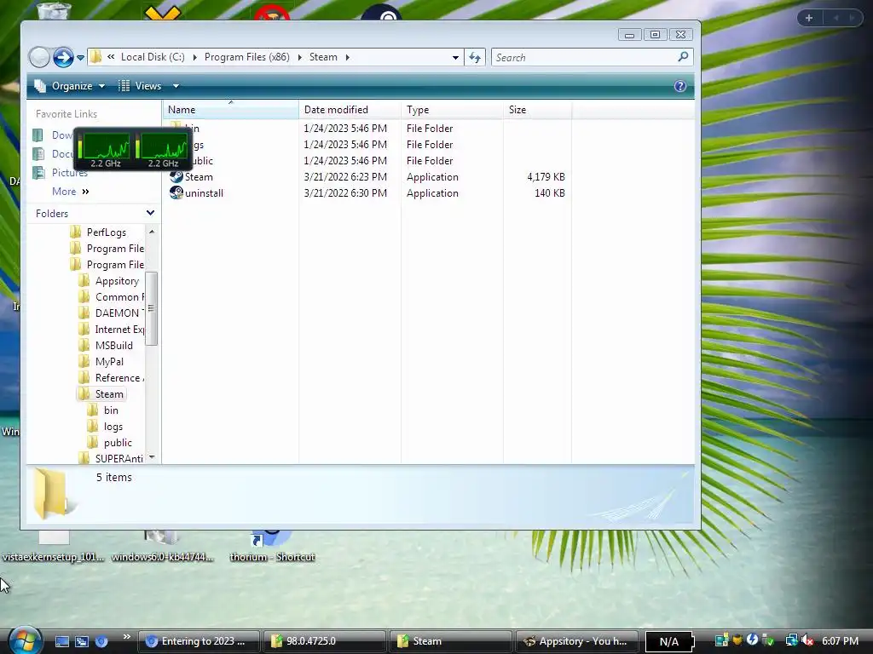873x654 pixels.
Task: Open the Views dropdown arrow
Action: [x=176, y=86]
